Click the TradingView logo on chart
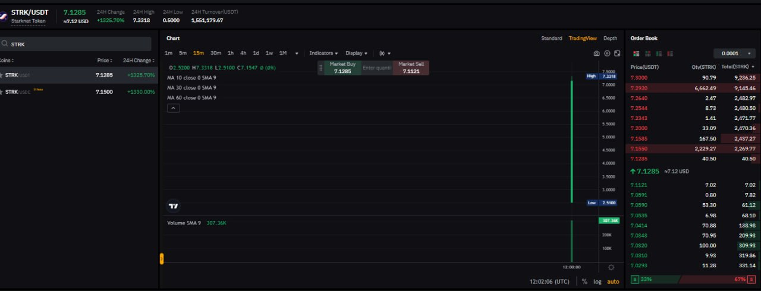The width and height of the screenshot is (761, 291). click(x=173, y=206)
